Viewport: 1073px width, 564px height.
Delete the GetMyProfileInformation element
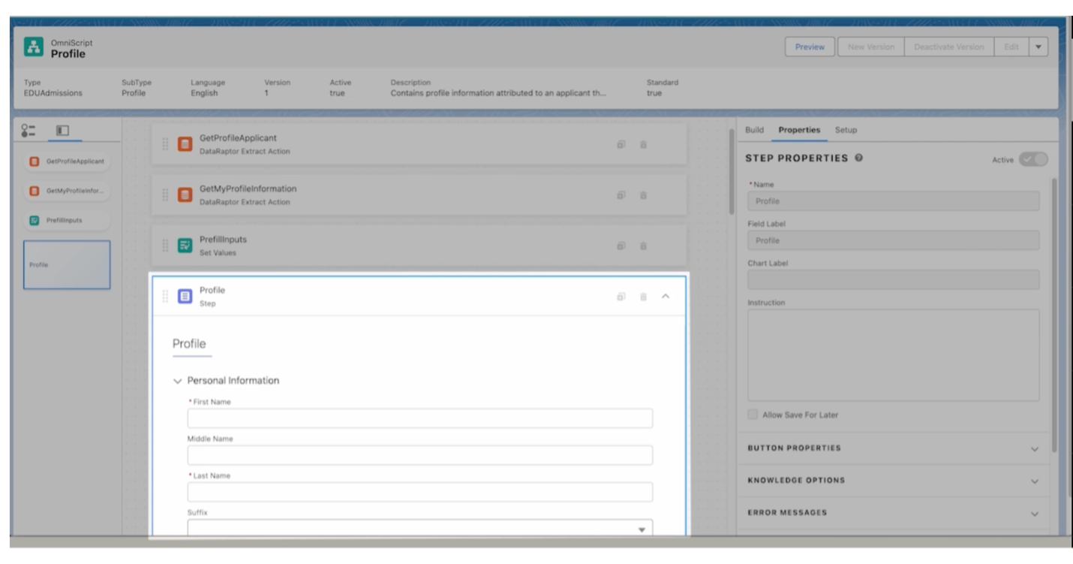[x=643, y=195]
